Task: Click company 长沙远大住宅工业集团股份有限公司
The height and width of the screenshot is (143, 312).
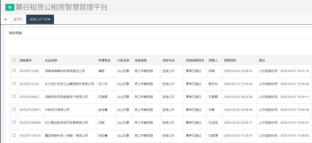Action: pos(69,84)
